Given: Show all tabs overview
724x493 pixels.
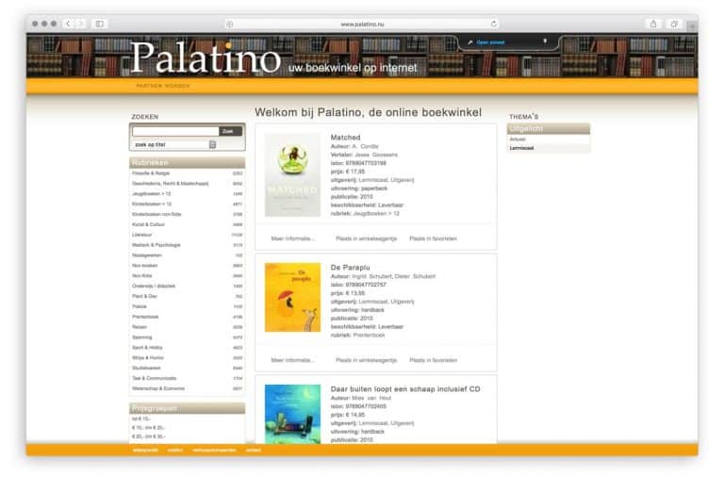Looking at the screenshot, I should pyautogui.click(x=674, y=24).
